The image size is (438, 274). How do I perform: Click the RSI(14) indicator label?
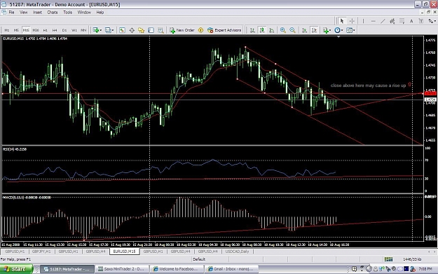click(x=15, y=149)
